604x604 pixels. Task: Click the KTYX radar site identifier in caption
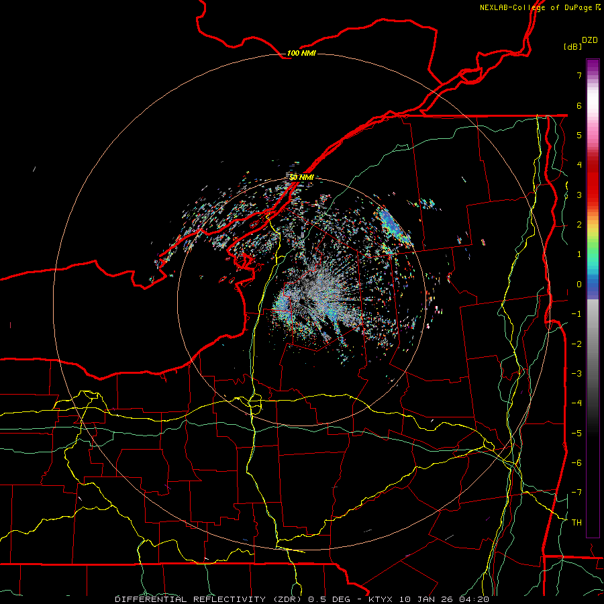click(x=381, y=599)
